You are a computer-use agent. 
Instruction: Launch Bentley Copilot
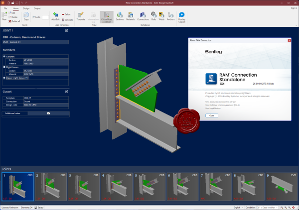tap(182, 17)
